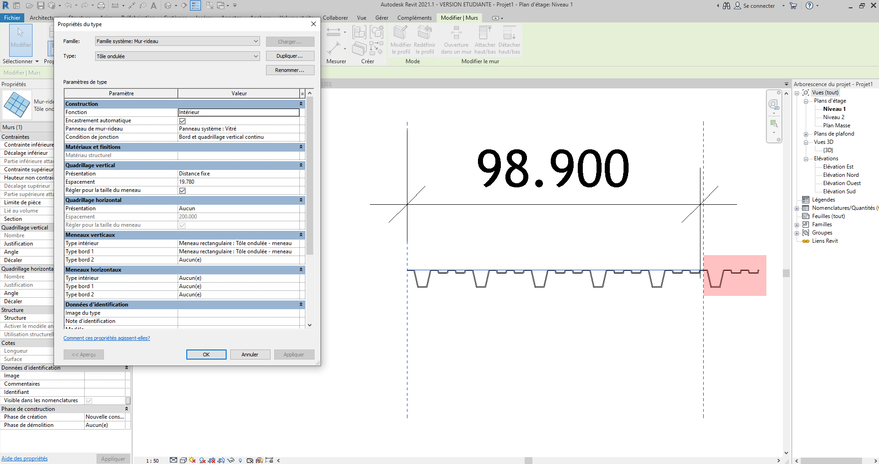This screenshot has height=464, width=879.
Task: Open the Type dropdown showing Tôle ondulée
Action: pos(177,56)
